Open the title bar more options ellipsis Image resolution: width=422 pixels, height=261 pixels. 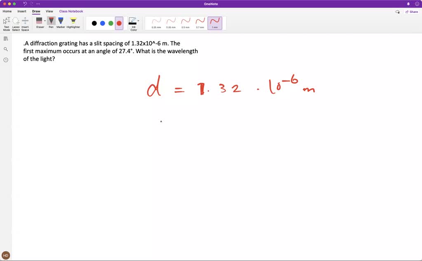click(38, 4)
